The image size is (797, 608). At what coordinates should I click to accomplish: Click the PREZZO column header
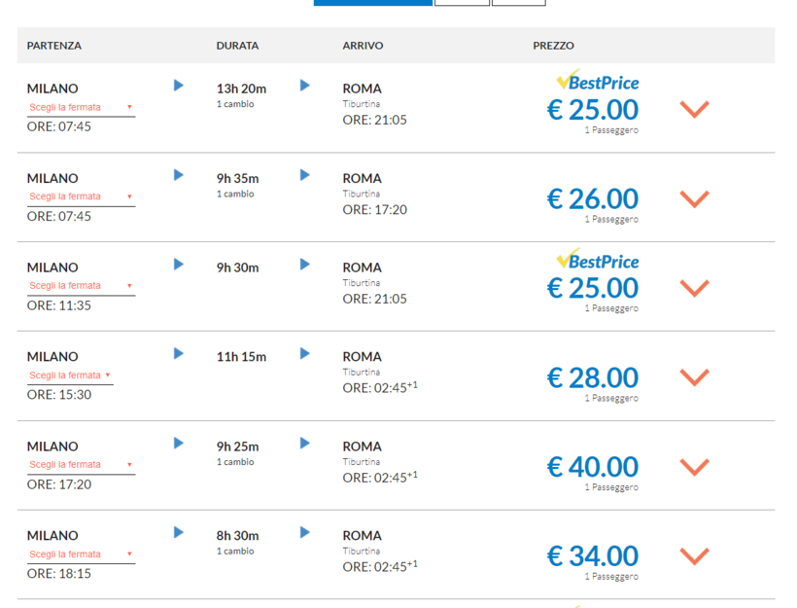(553, 46)
